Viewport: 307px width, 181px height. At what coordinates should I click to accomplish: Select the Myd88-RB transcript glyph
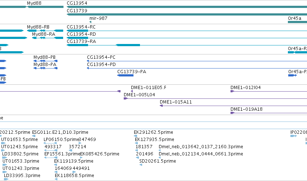tap(45, 31)
